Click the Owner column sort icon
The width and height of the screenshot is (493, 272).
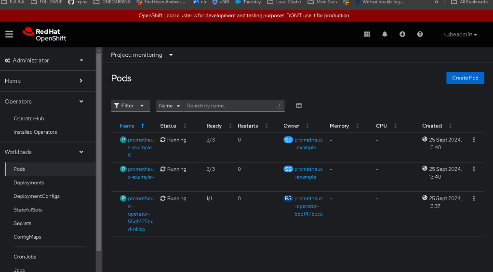click(x=307, y=126)
